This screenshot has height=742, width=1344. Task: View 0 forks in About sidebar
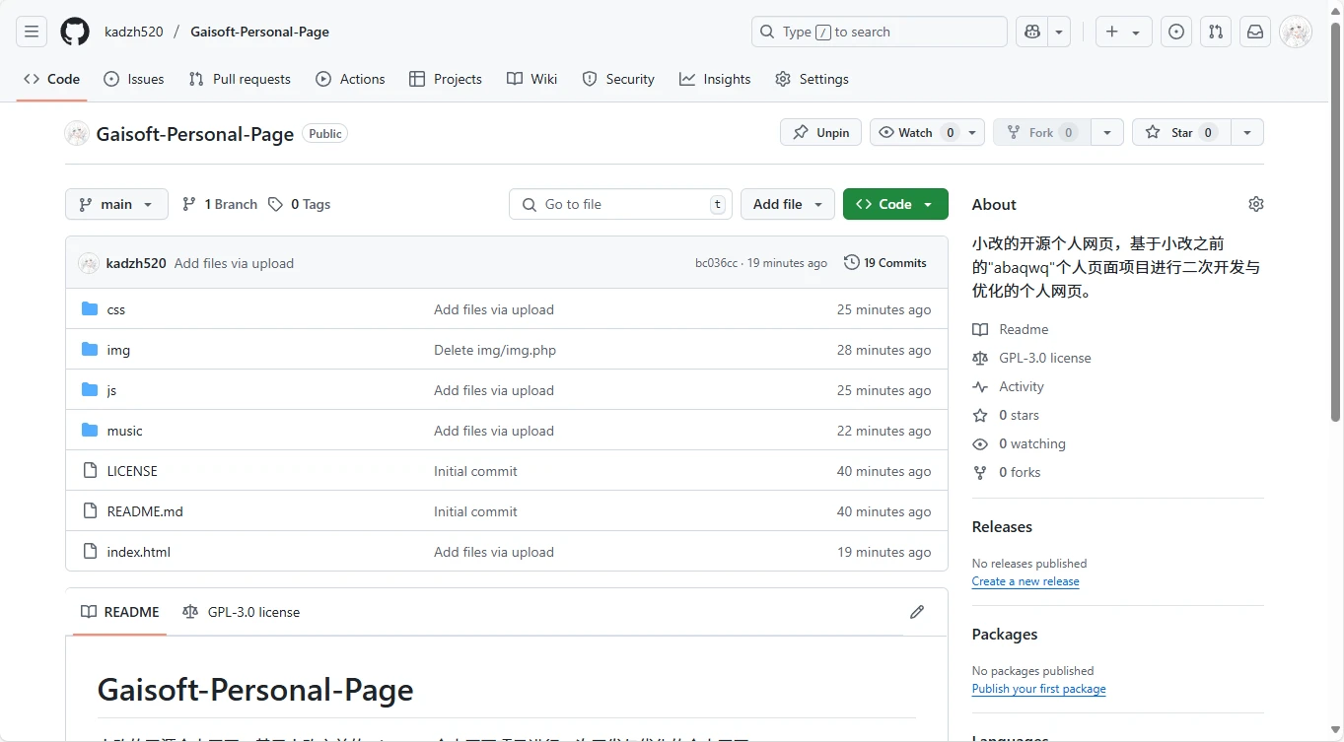1007,472
